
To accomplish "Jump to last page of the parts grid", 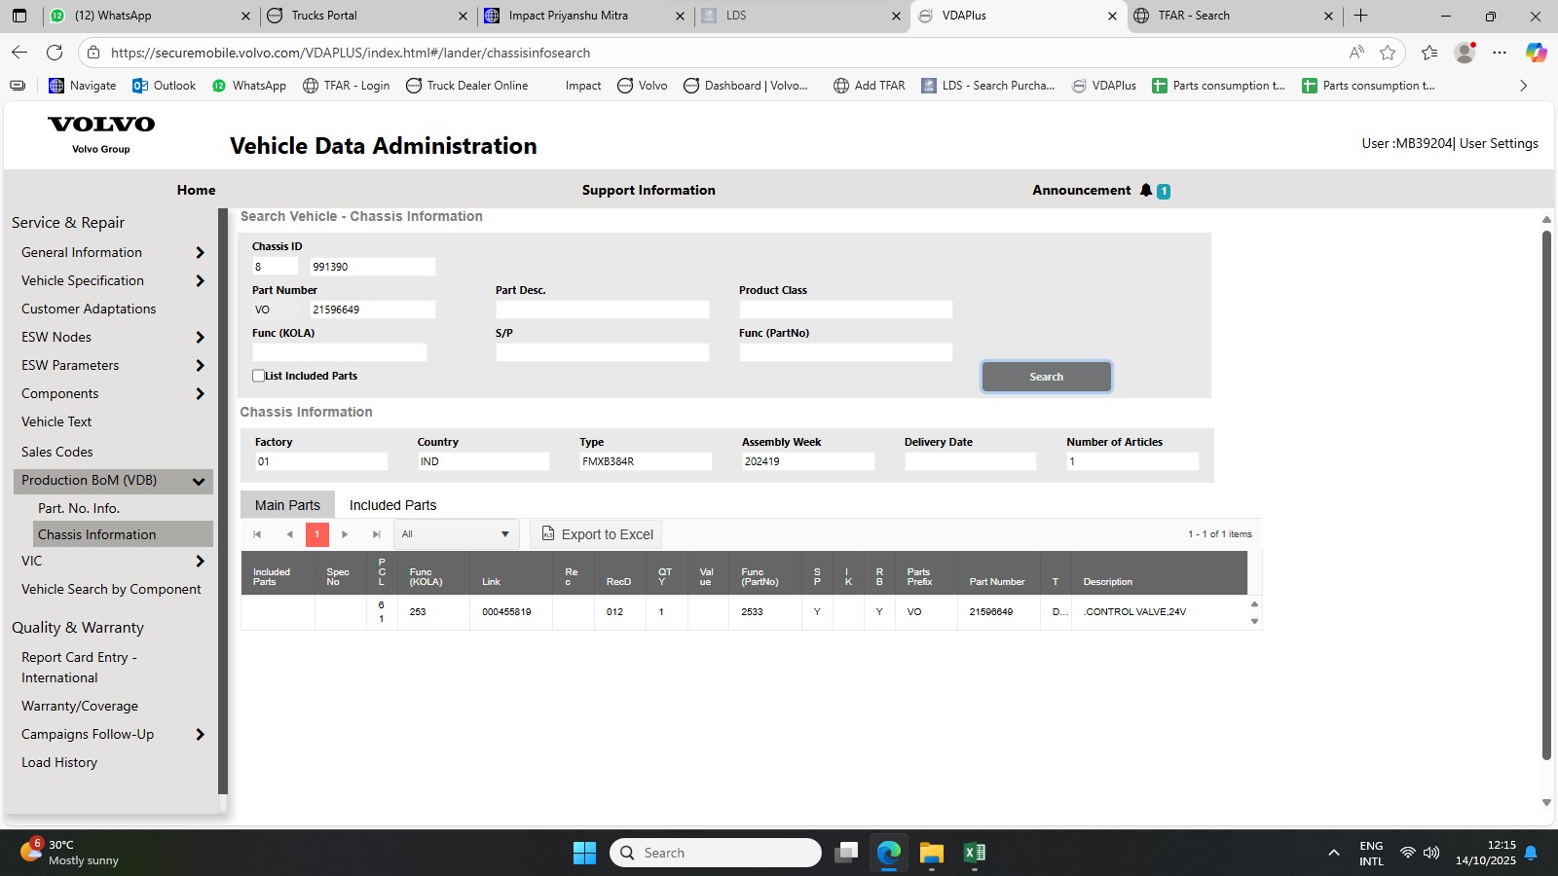I will point(376,534).
